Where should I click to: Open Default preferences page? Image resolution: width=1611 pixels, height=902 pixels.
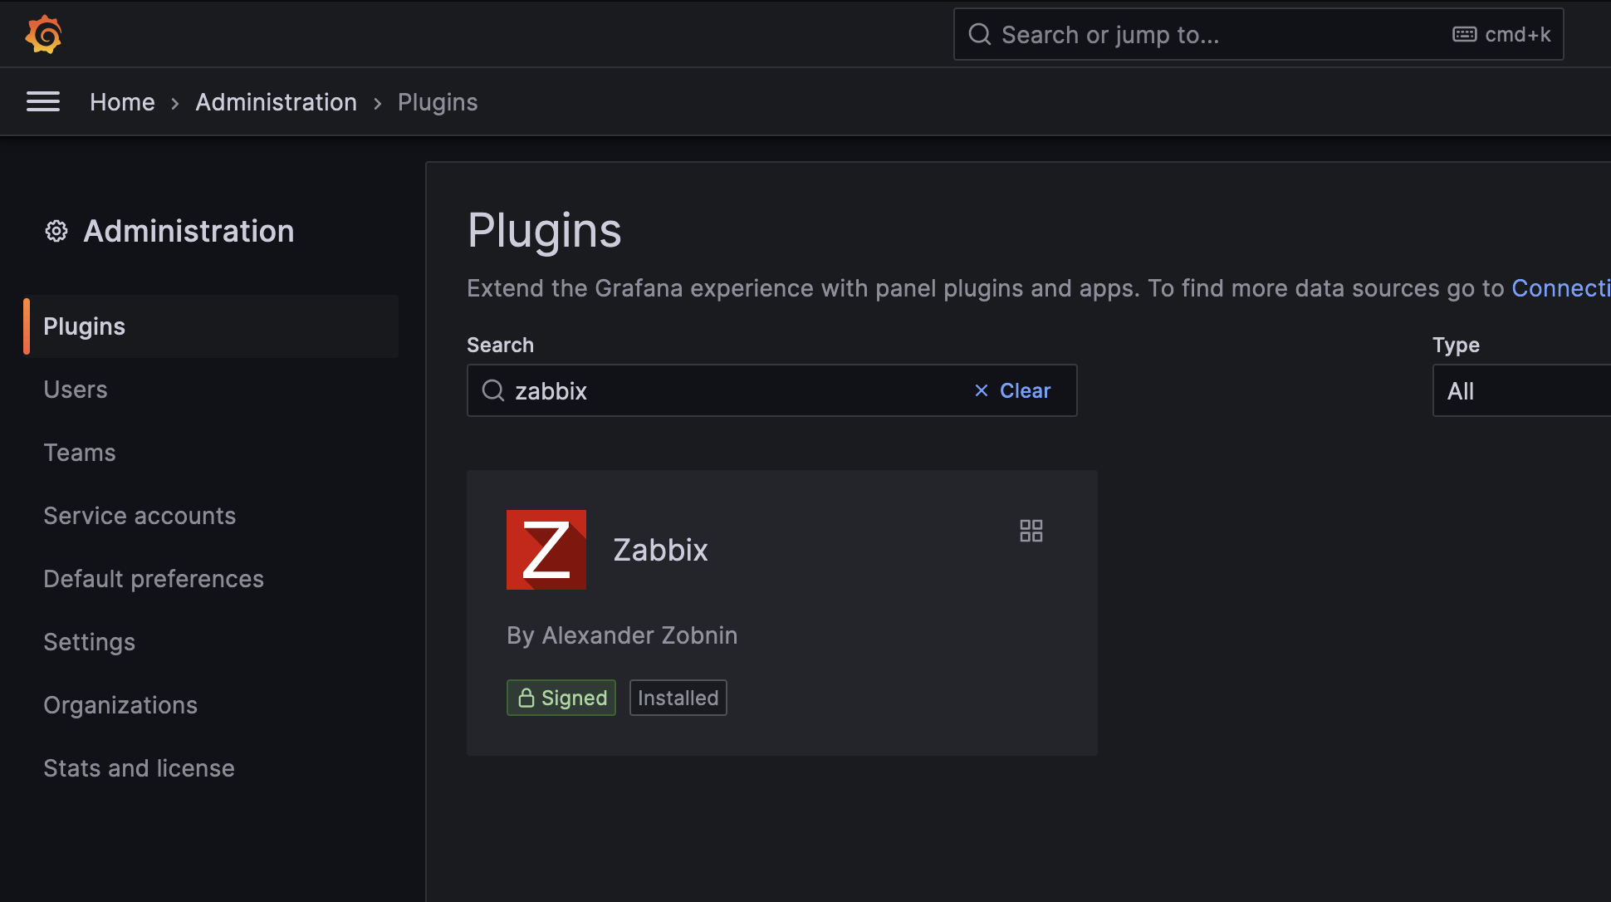pyautogui.click(x=154, y=578)
